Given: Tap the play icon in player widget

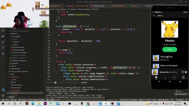Looking at the screenshot, I should 186,72.
